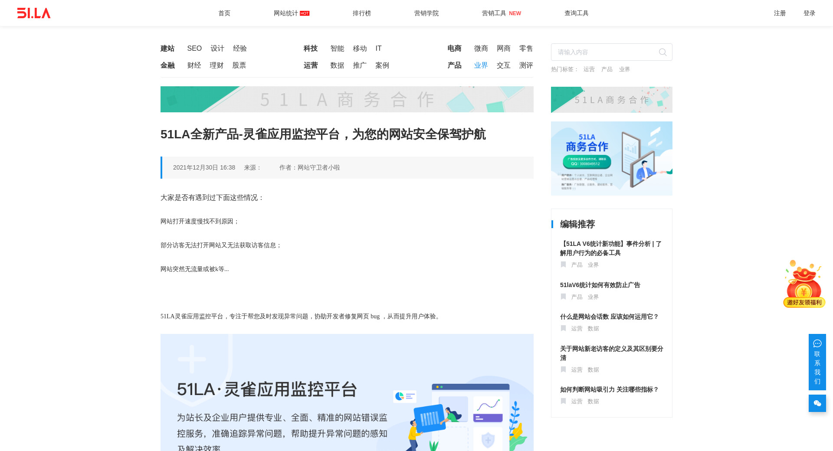Open the WeChat floating icon

817,403
